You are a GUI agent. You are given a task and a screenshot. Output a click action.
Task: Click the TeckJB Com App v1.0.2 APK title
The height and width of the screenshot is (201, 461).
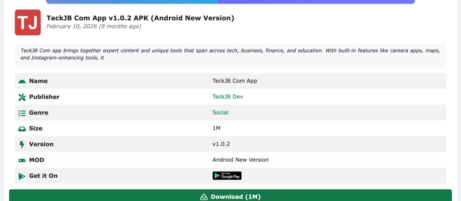[140, 18]
